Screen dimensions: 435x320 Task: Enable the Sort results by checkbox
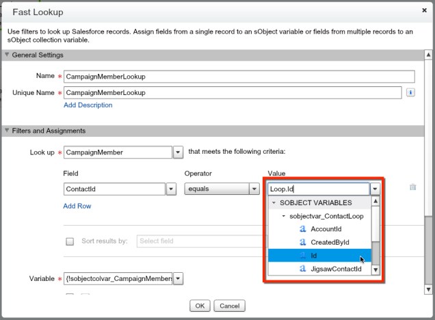coord(69,241)
